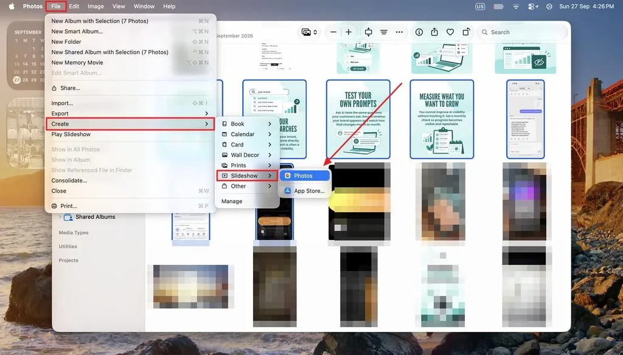Open the Apple menu logo

12,6
